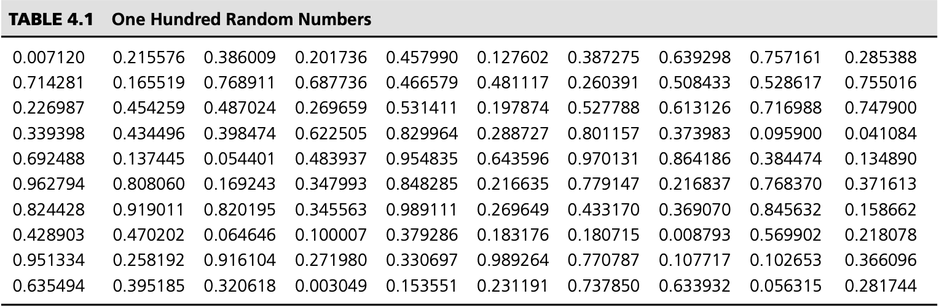
Task: Click the cell 0.386009
Action: tap(240, 58)
